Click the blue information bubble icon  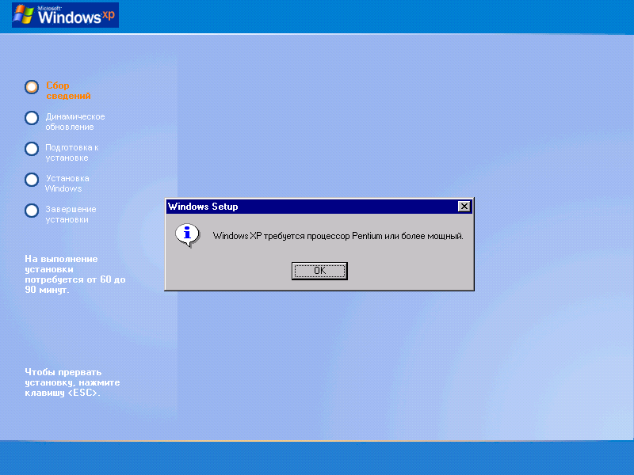point(187,234)
